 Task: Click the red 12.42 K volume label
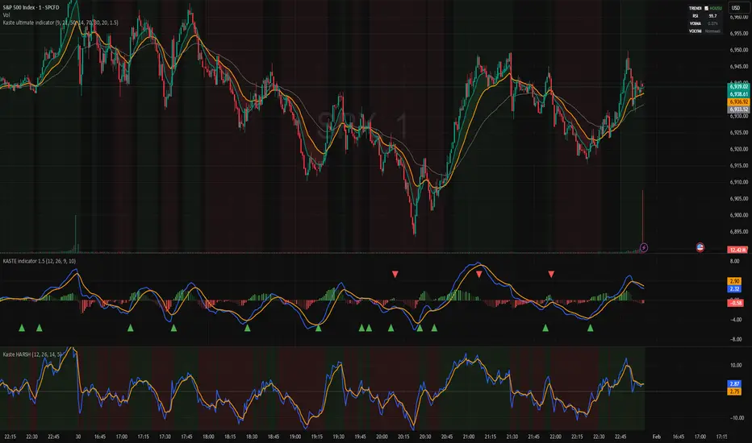pos(737,251)
